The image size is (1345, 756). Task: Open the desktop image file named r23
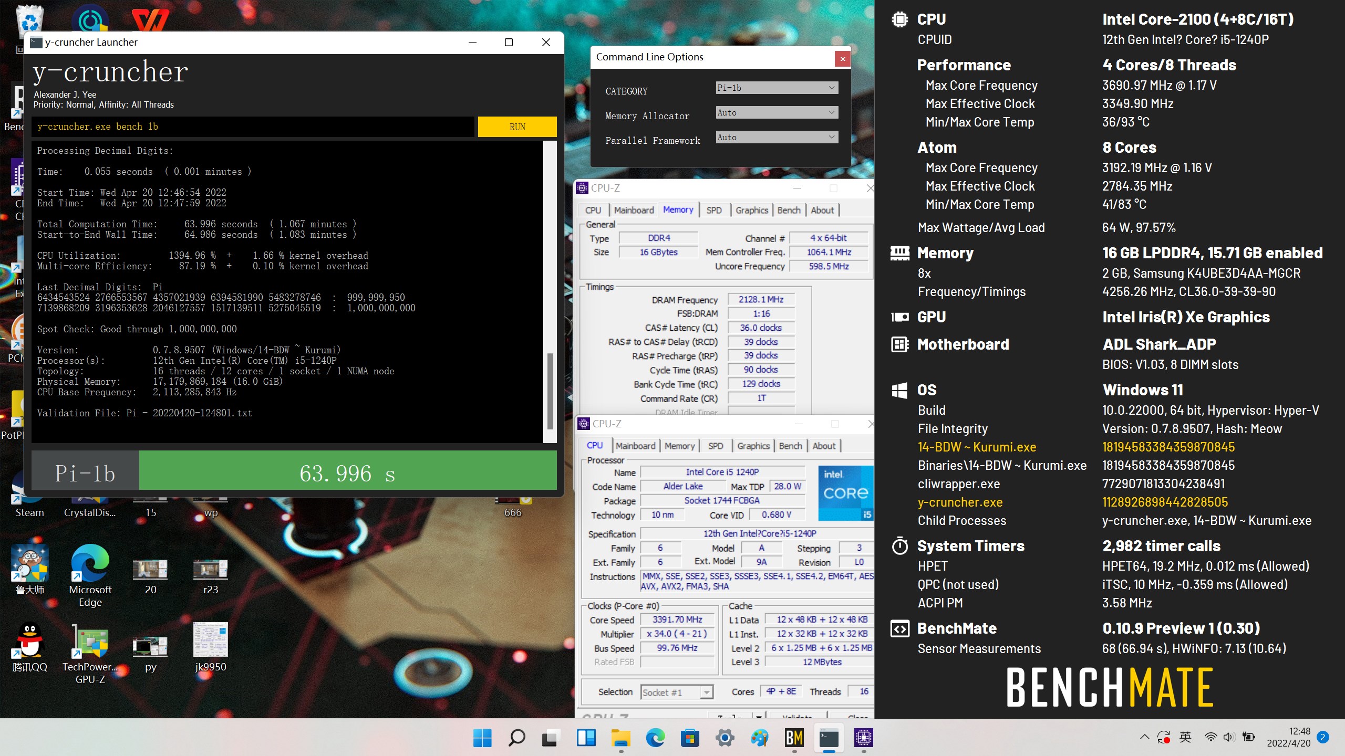tap(210, 576)
